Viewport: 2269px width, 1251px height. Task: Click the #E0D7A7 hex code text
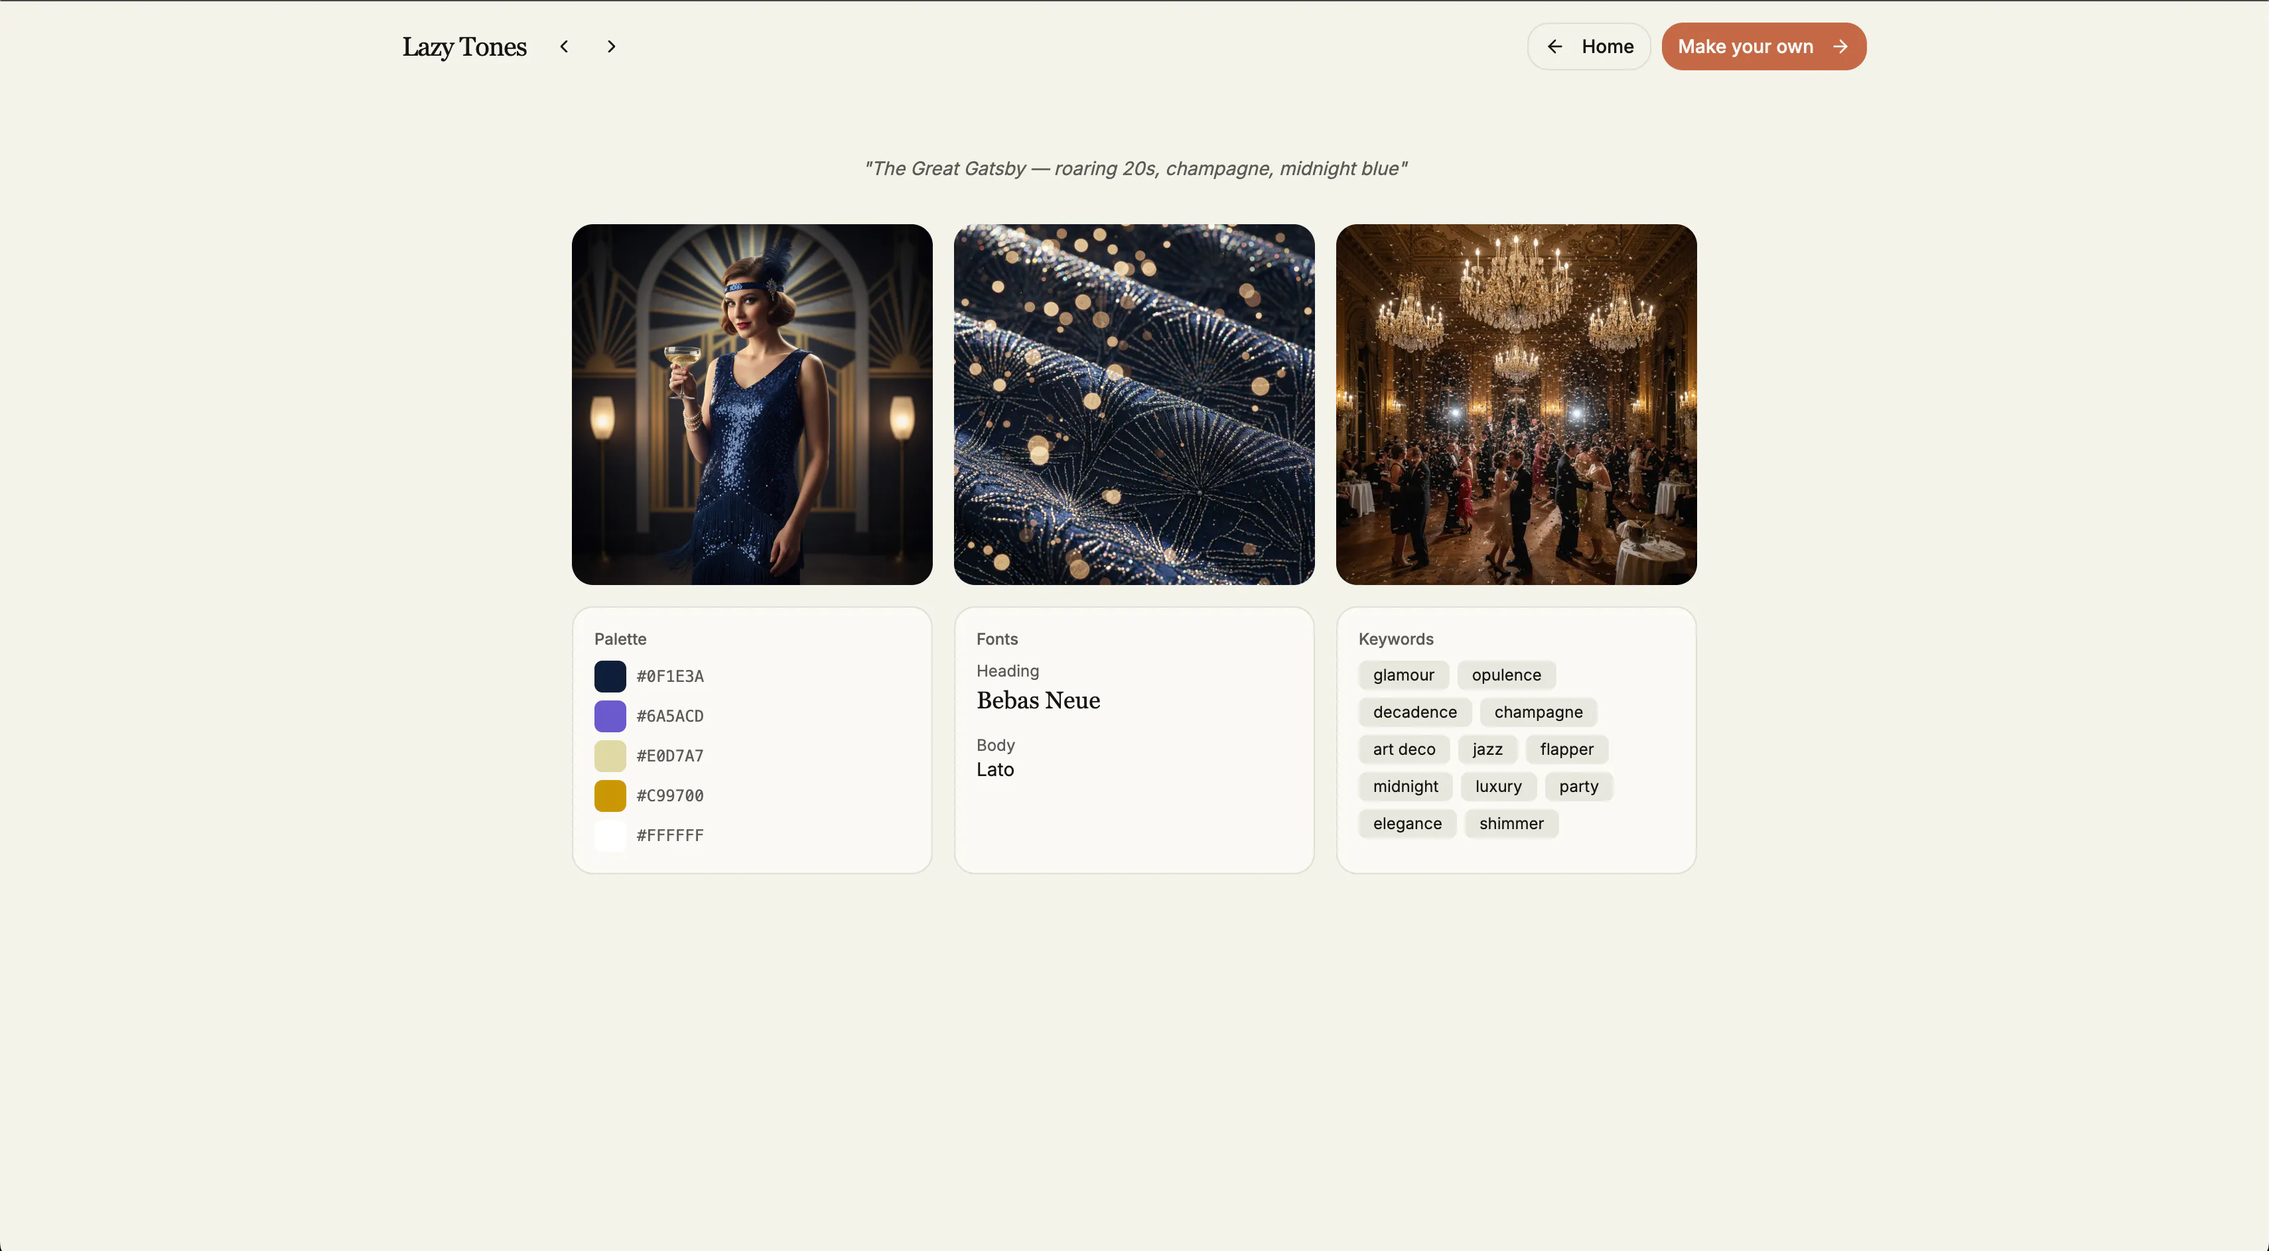coord(669,756)
